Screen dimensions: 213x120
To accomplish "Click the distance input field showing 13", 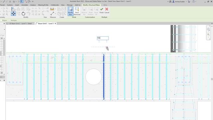I will [x=103, y=38].
